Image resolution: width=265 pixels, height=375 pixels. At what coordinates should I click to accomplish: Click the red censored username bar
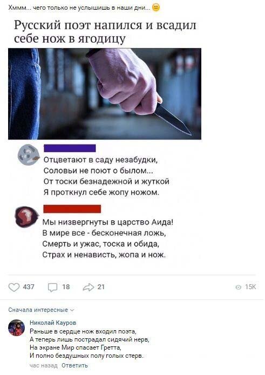[x=72, y=209]
